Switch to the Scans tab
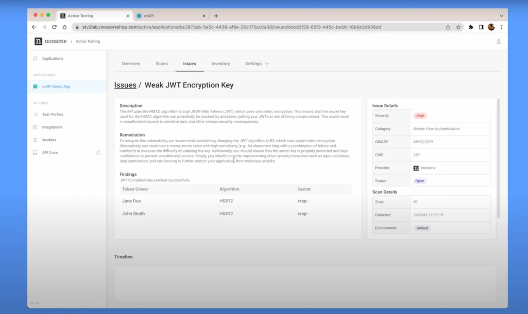Viewport: 528px width, 314px height. (x=162, y=64)
